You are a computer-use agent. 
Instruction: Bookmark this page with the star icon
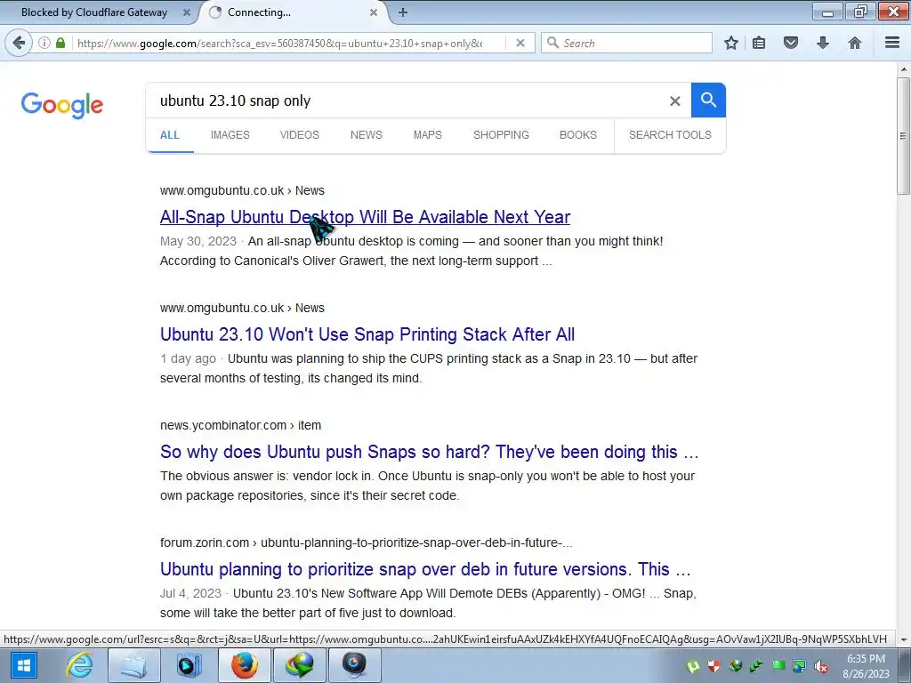click(731, 43)
